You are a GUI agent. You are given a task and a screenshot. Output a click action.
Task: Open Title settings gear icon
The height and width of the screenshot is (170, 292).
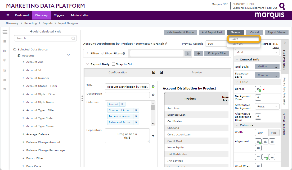tap(153, 87)
